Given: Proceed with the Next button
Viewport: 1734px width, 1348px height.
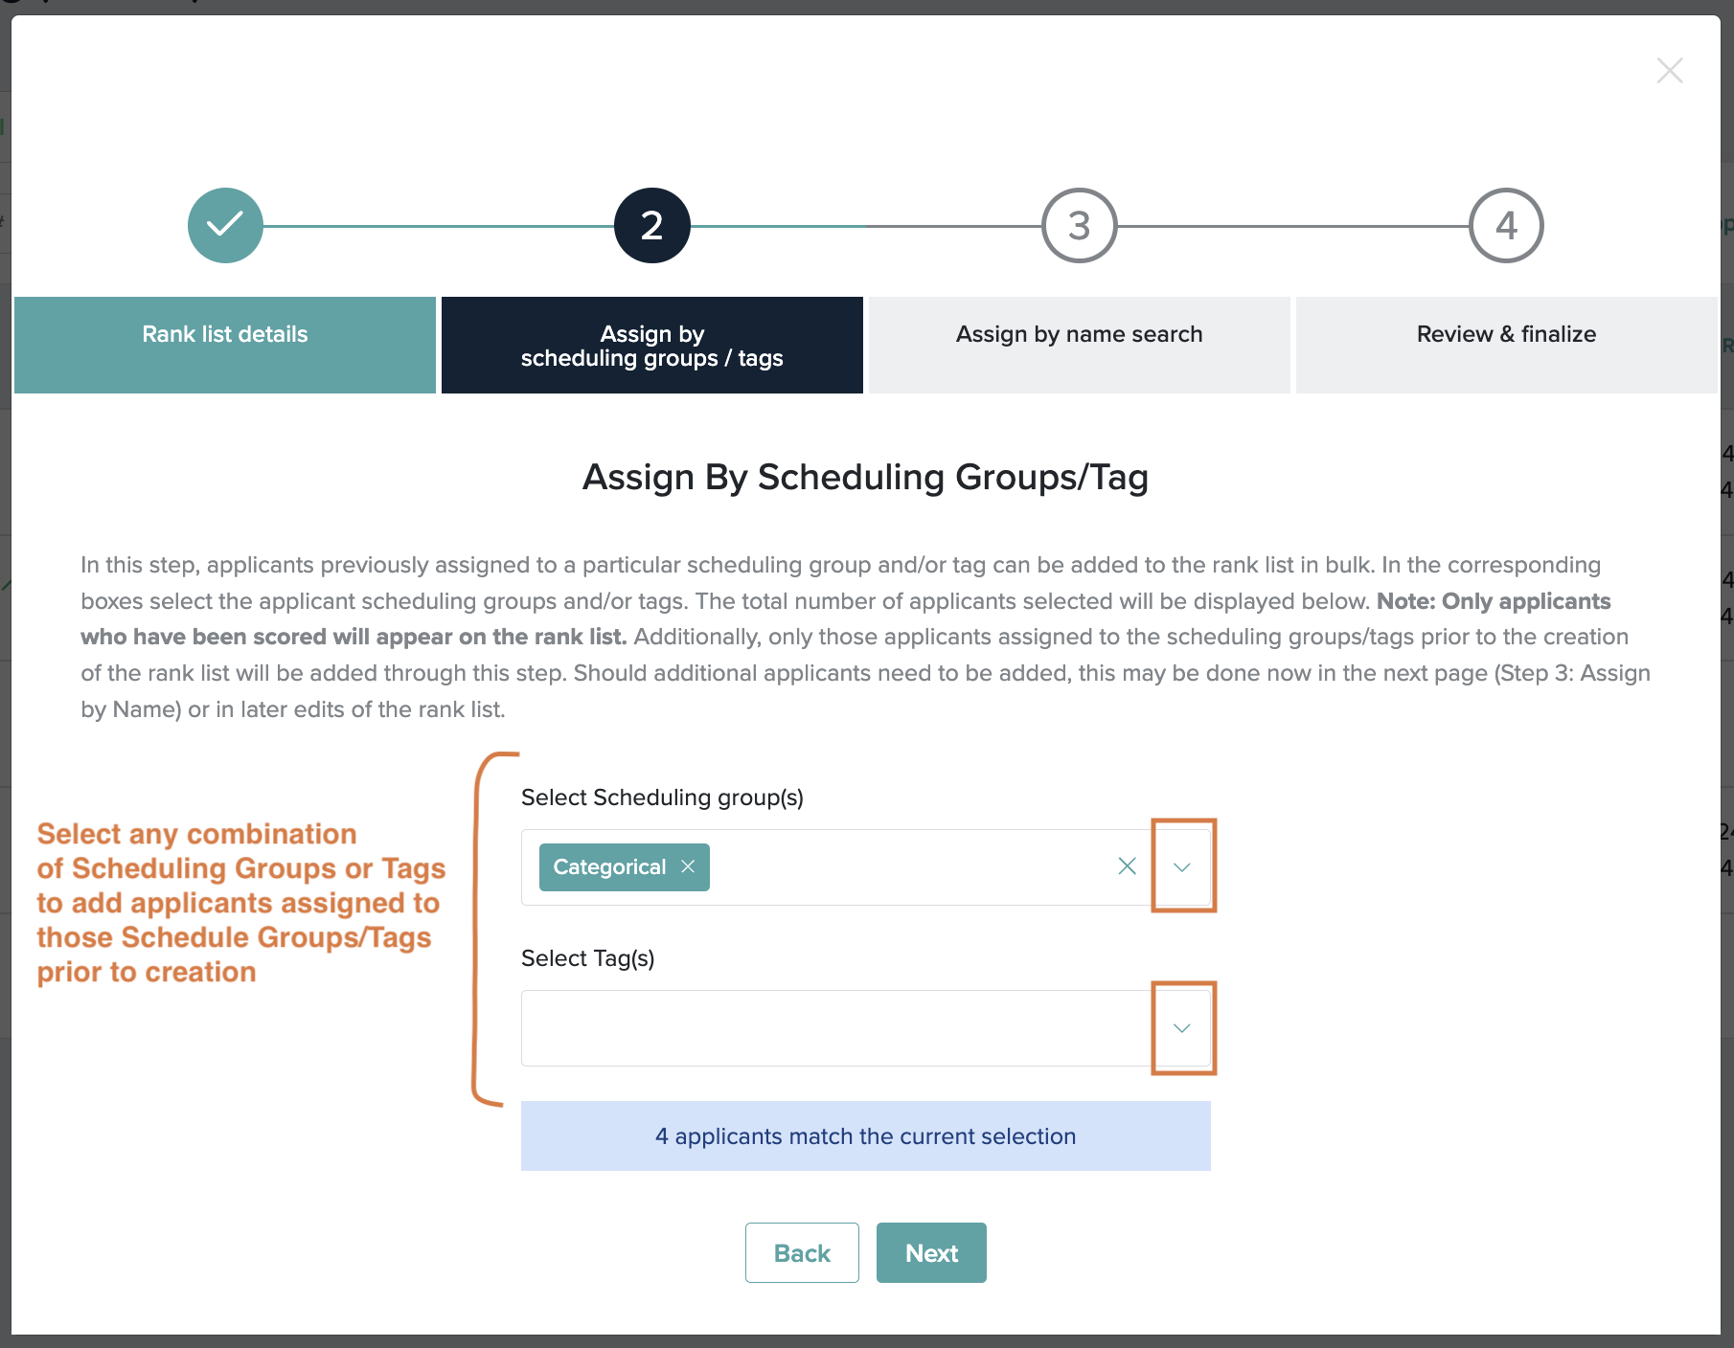Looking at the screenshot, I should 931,1252.
